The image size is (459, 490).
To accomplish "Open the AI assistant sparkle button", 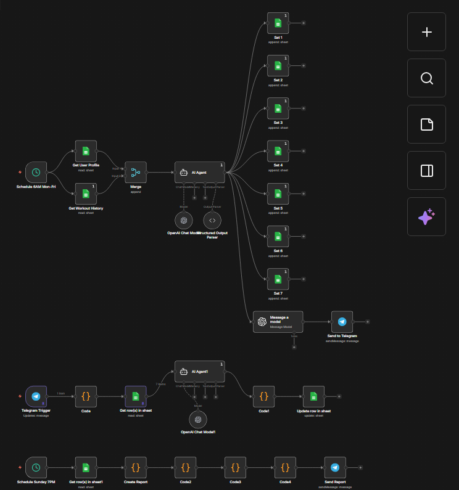I will pos(426,217).
